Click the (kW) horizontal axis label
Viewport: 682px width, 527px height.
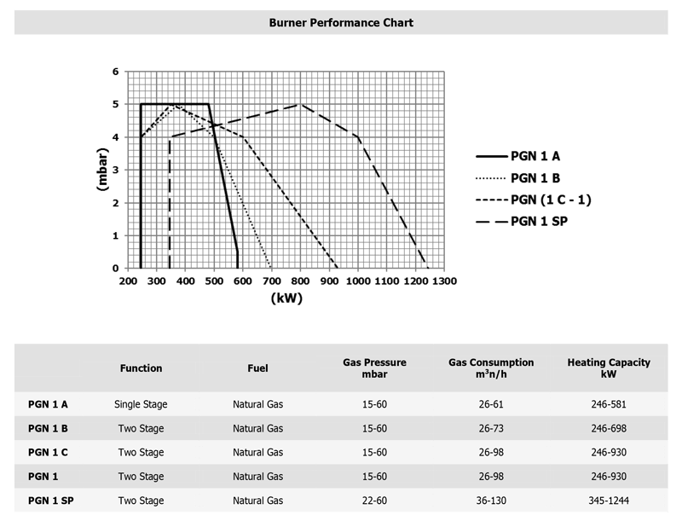286,298
